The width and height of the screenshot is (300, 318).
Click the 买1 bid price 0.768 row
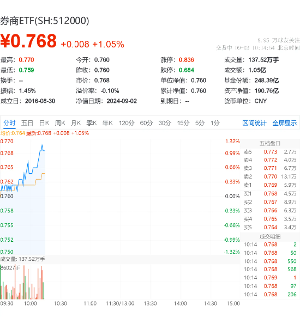point(270,194)
